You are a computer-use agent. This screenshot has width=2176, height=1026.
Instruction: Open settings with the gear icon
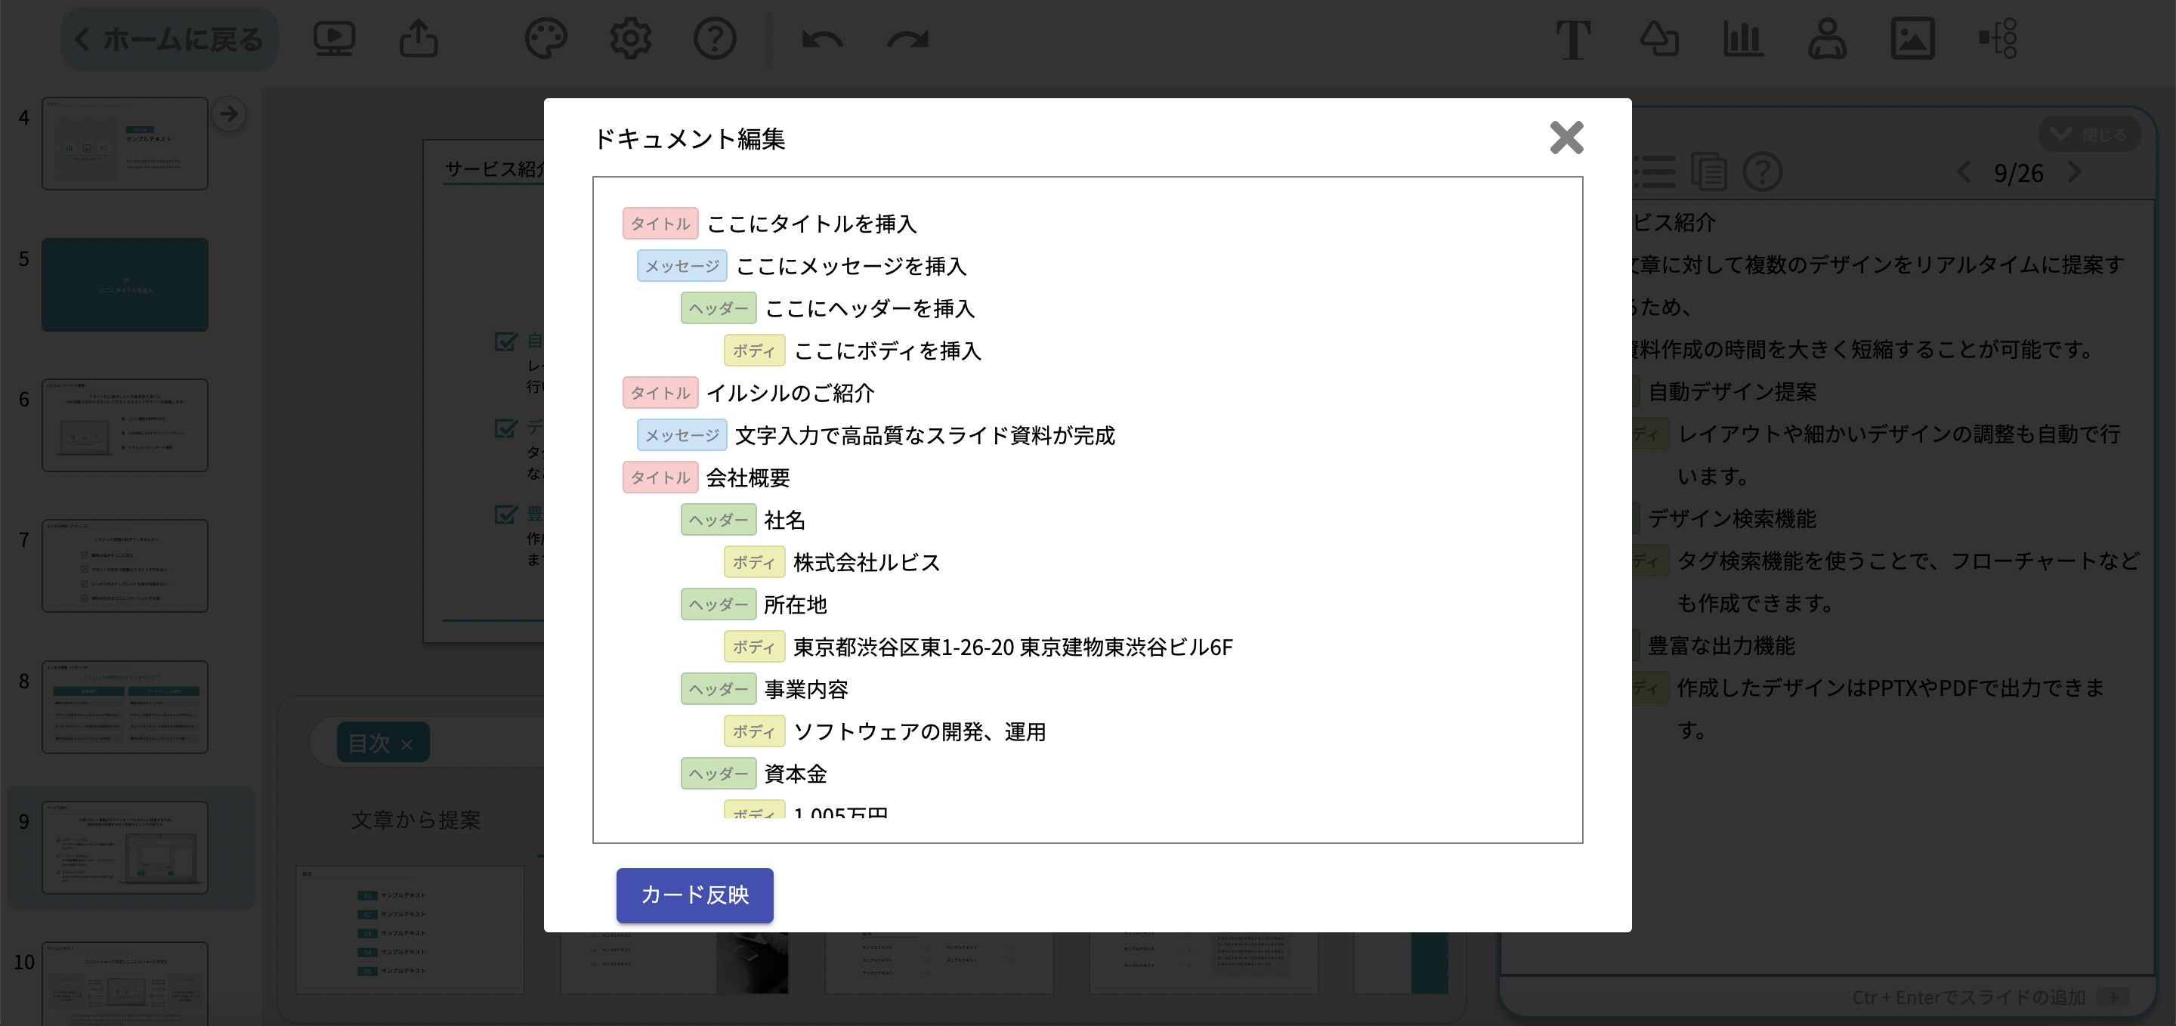[x=629, y=38]
